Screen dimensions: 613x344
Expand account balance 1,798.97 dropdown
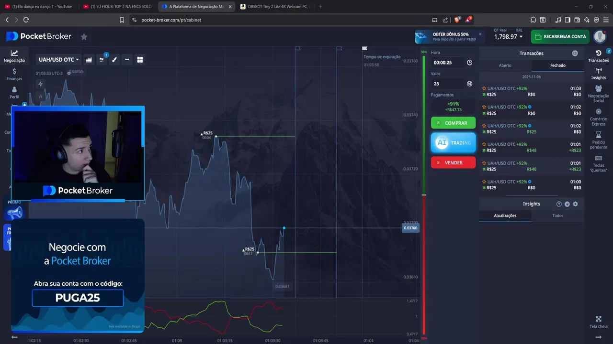pyautogui.click(x=508, y=37)
